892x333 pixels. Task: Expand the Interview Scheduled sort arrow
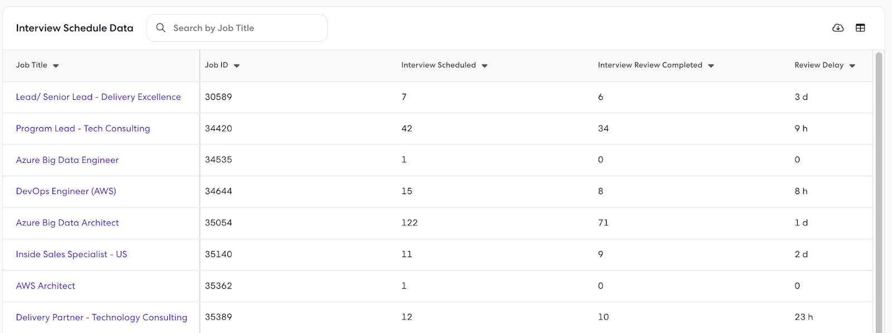[484, 66]
